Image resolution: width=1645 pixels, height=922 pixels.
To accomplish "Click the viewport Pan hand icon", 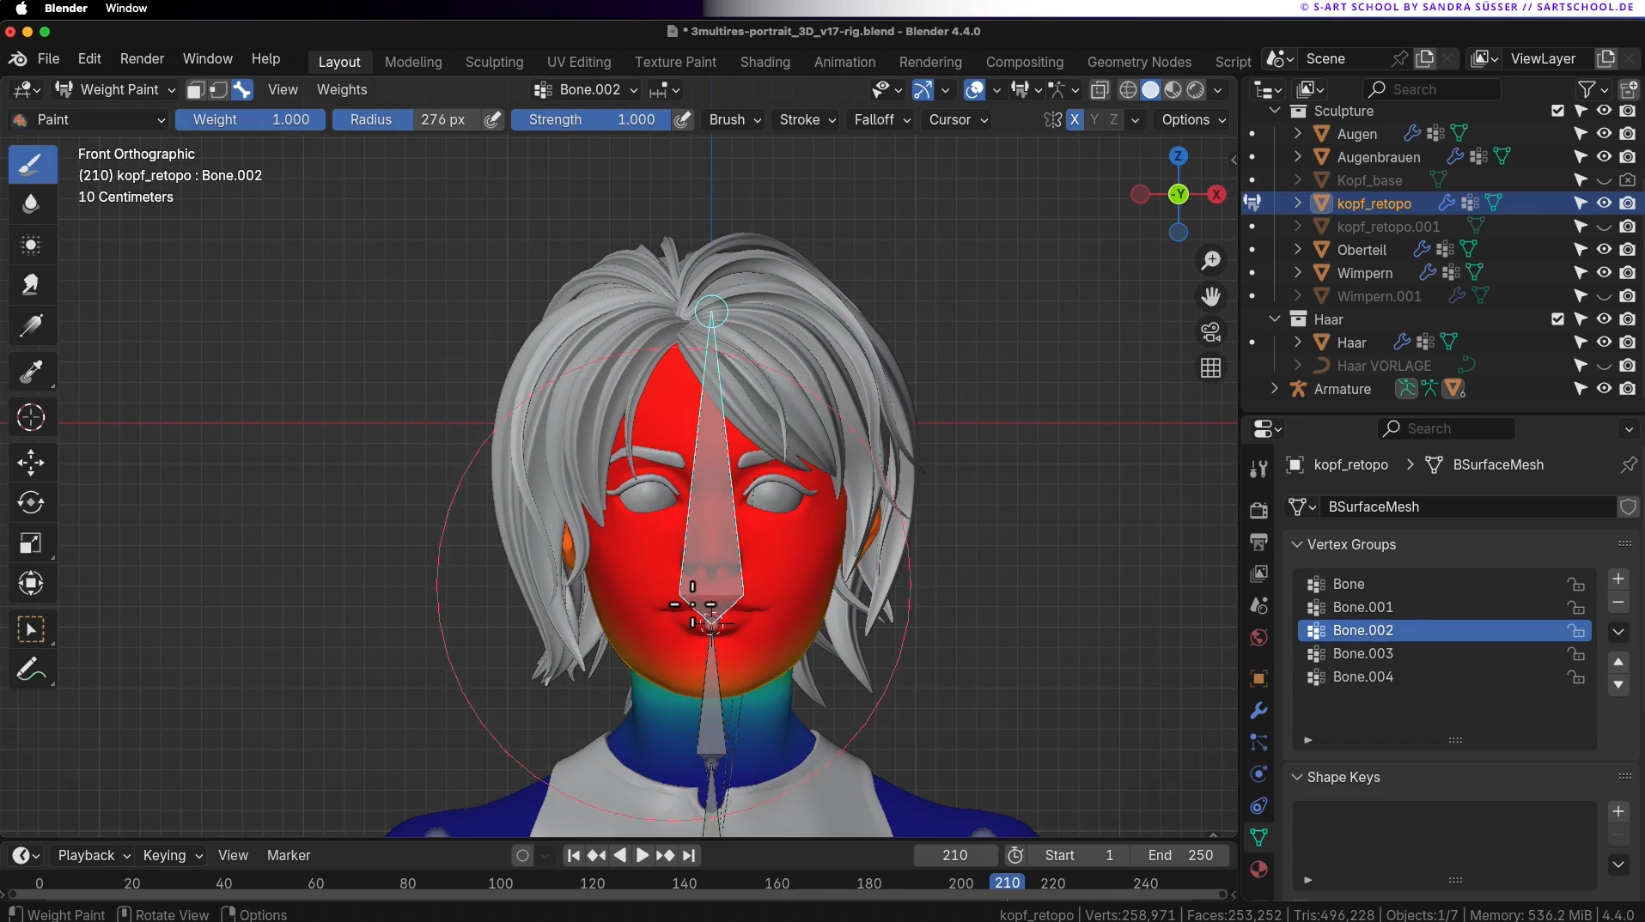I will click(x=1211, y=296).
